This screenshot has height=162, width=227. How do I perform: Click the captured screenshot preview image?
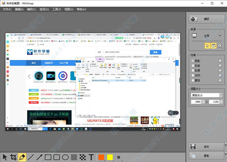tap(93, 82)
